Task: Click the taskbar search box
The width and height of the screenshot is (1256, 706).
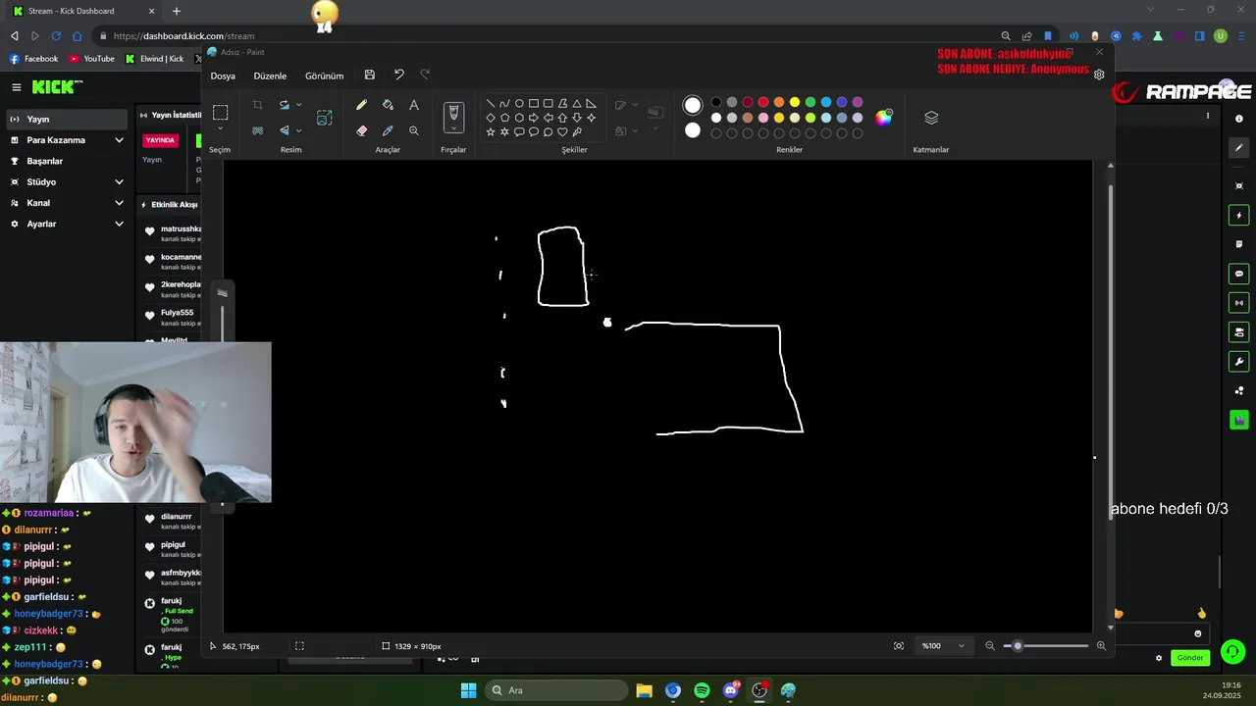Action: pyautogui.click(x=554, y=690)
